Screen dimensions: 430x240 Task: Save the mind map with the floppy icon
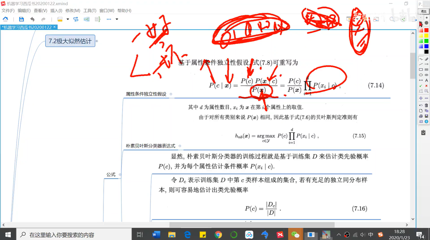point(21,19)
